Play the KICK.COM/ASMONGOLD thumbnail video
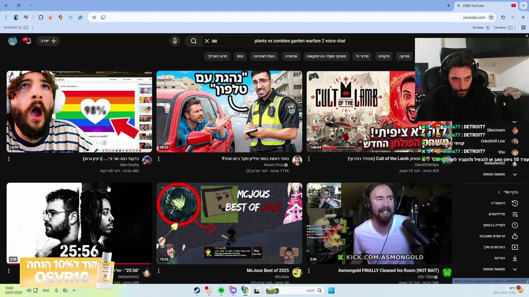This screenshot has width=529, height=297. (x=379, y=223)
